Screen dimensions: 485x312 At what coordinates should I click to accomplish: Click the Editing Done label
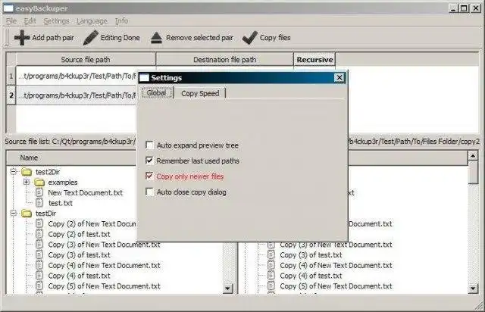pos(120,38)
